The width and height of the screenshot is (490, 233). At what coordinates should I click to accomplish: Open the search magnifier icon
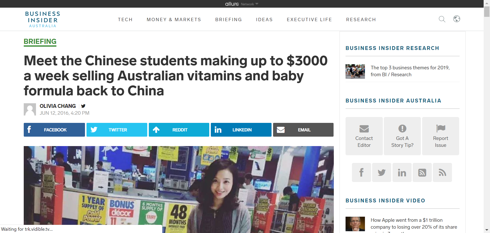[x=442, y=19]
